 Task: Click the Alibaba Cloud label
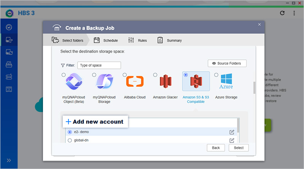pos(135,97)
